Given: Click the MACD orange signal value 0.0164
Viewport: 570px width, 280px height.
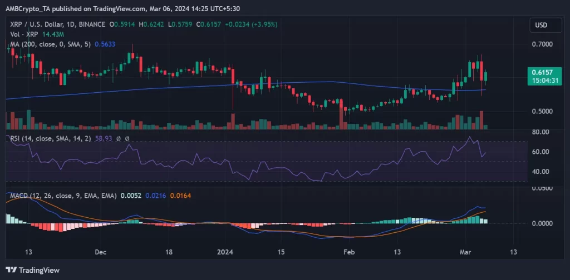Looking at the screenshot, I should point(179,197).
